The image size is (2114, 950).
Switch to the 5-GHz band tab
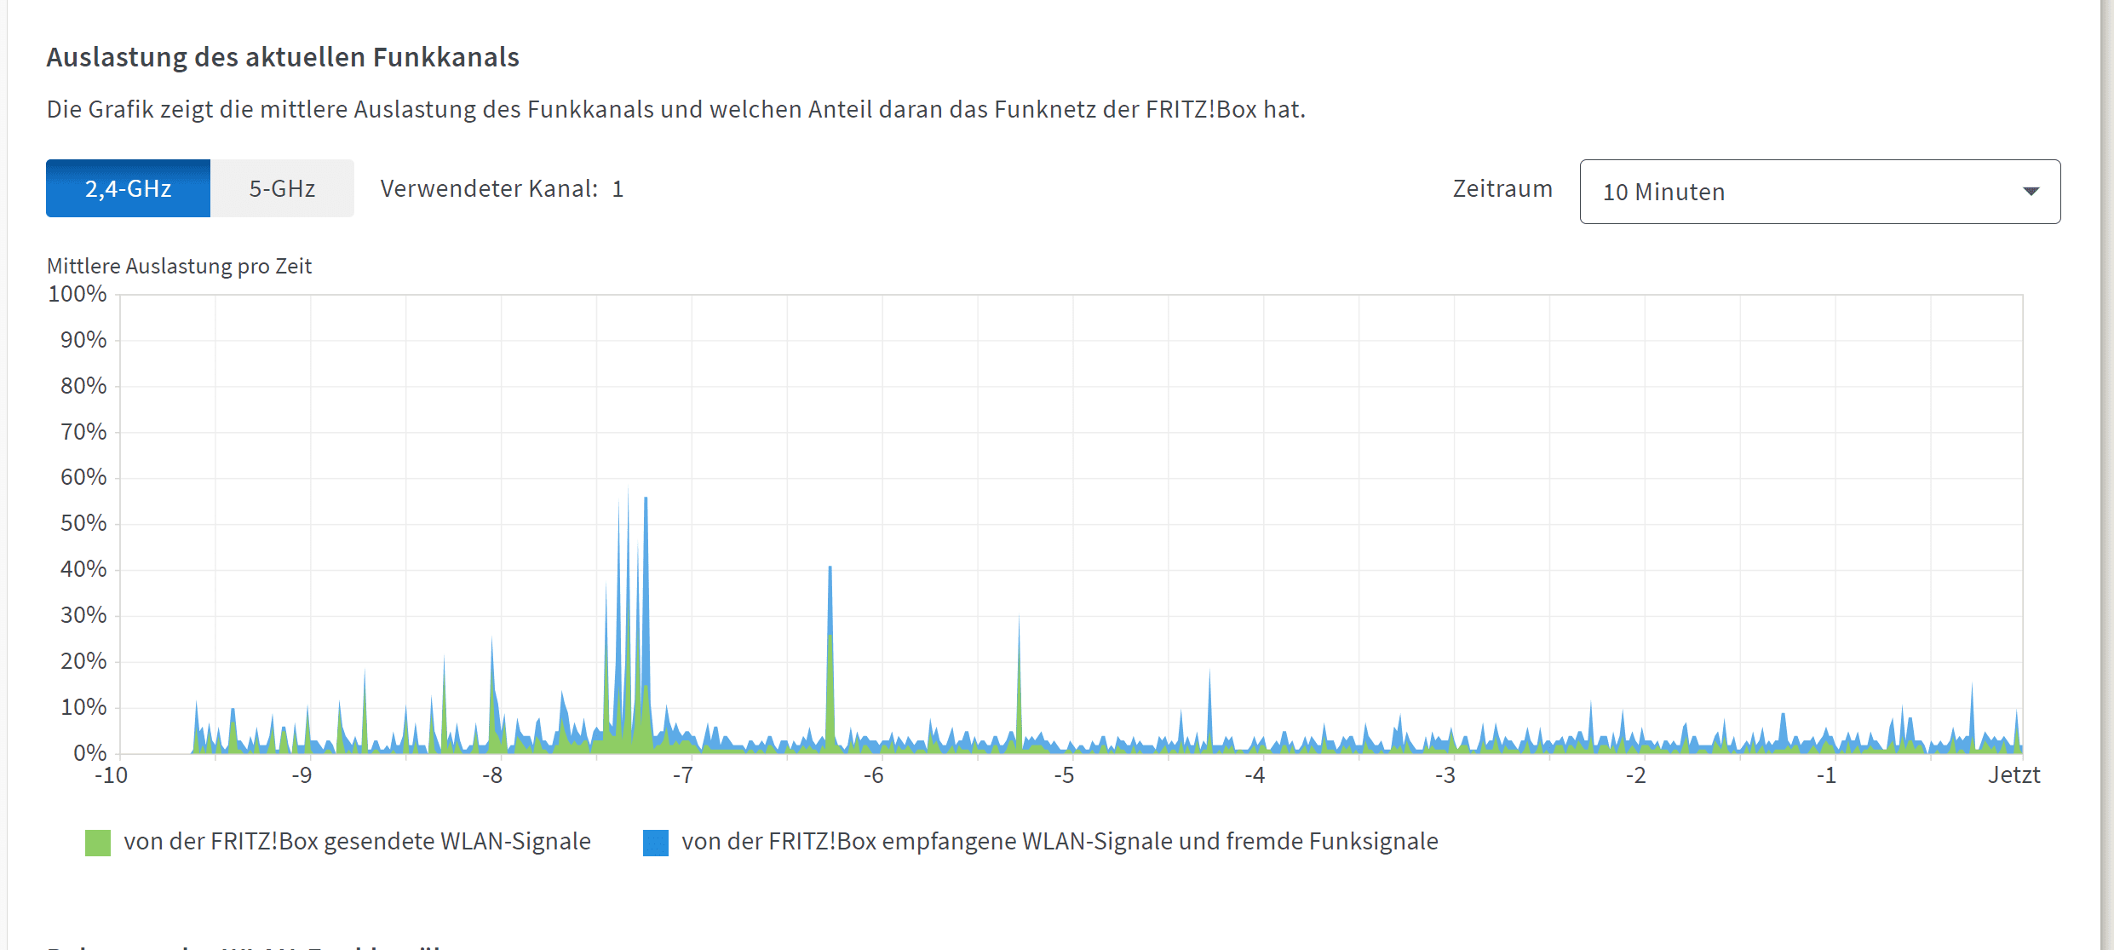[x=282, y=188]
